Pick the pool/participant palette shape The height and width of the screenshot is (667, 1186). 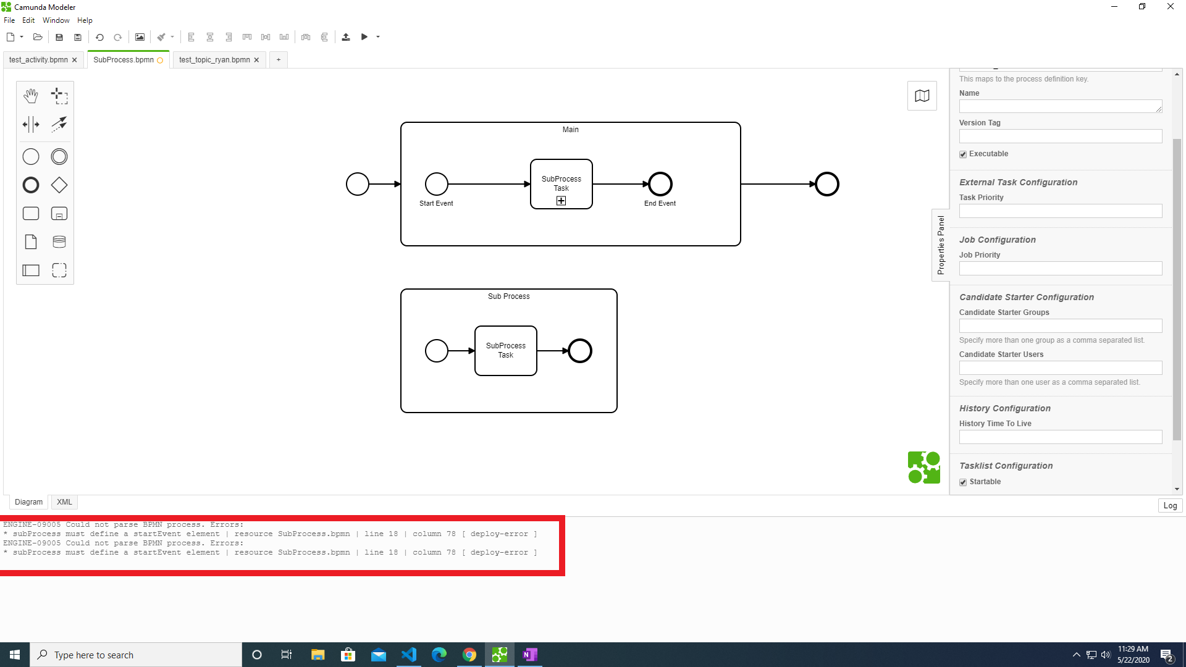pyautogui.click(x=31, y=271)
